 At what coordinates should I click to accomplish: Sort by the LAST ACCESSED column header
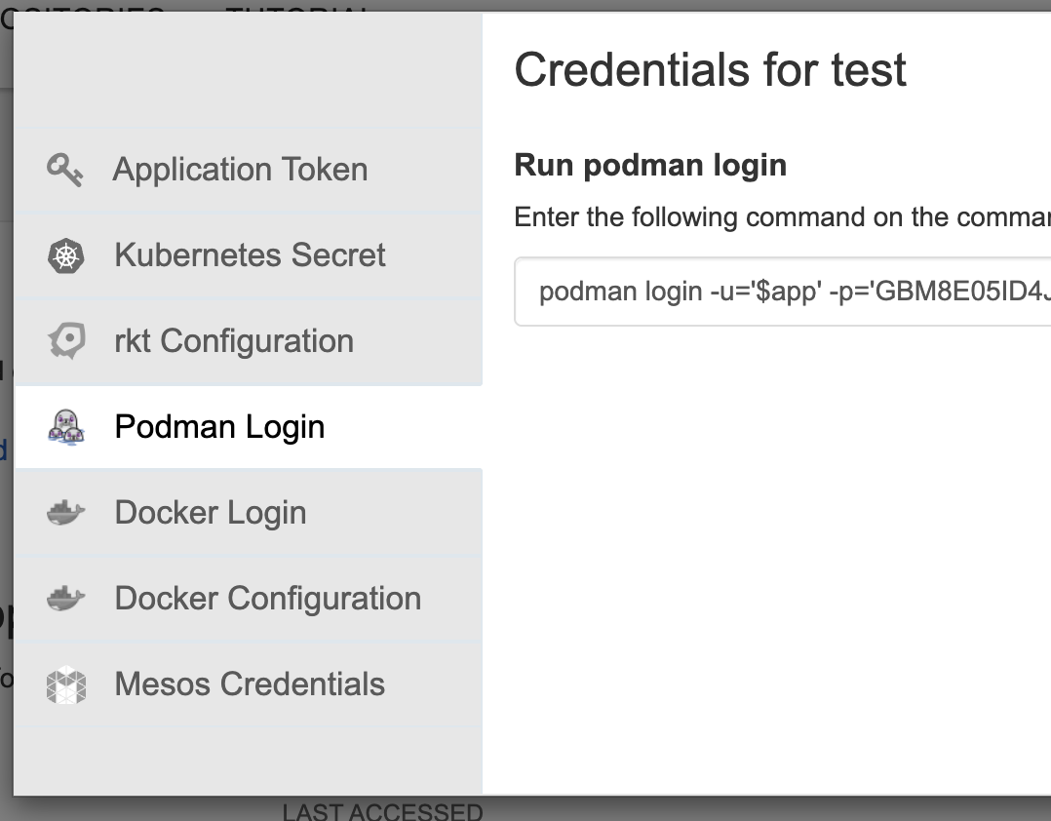tap(382, 811)
